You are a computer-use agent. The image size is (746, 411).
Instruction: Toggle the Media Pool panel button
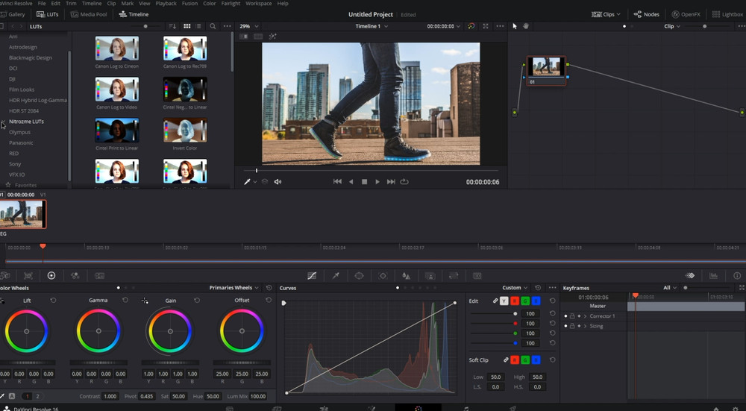89,14
